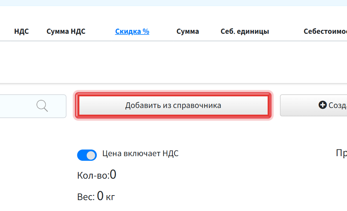The height and width of the screenshot is (211, 347).
Task: Click the Кол-во total value zero
Action: click(113, 174)
